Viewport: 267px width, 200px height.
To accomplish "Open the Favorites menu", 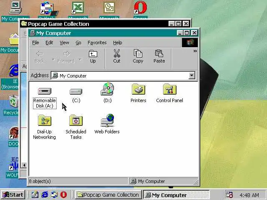I will point(97,42).
